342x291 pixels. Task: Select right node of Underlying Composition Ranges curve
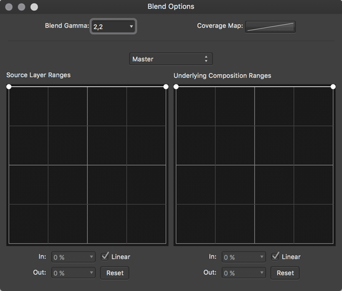click(x=333, y=87)
